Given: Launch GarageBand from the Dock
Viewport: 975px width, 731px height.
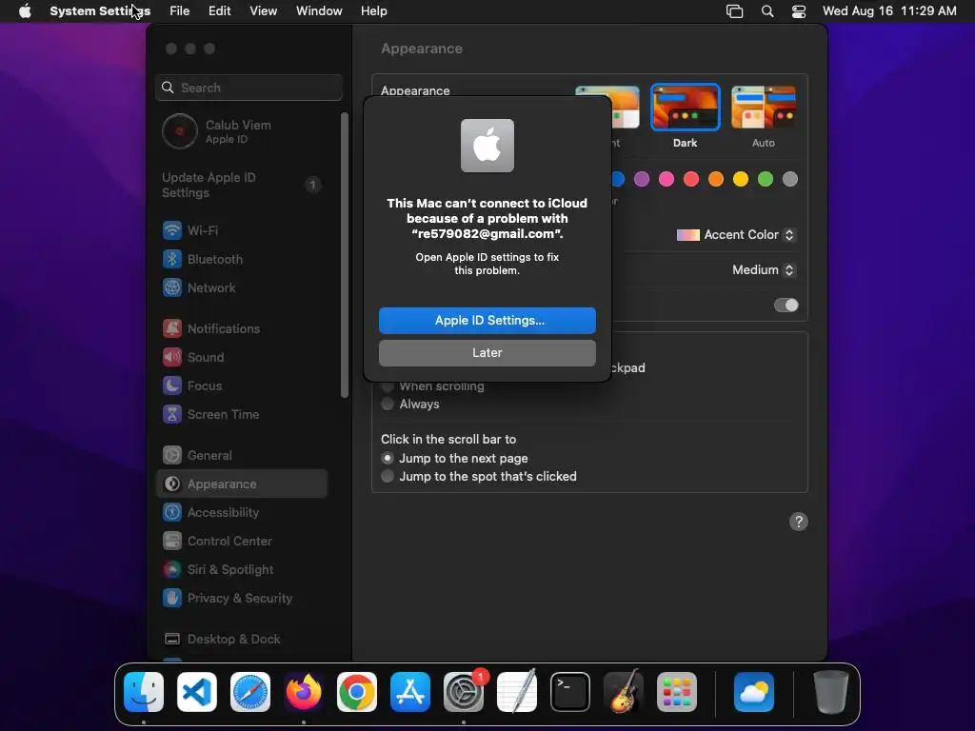Looking at the screenshot, I should (624, 692).
